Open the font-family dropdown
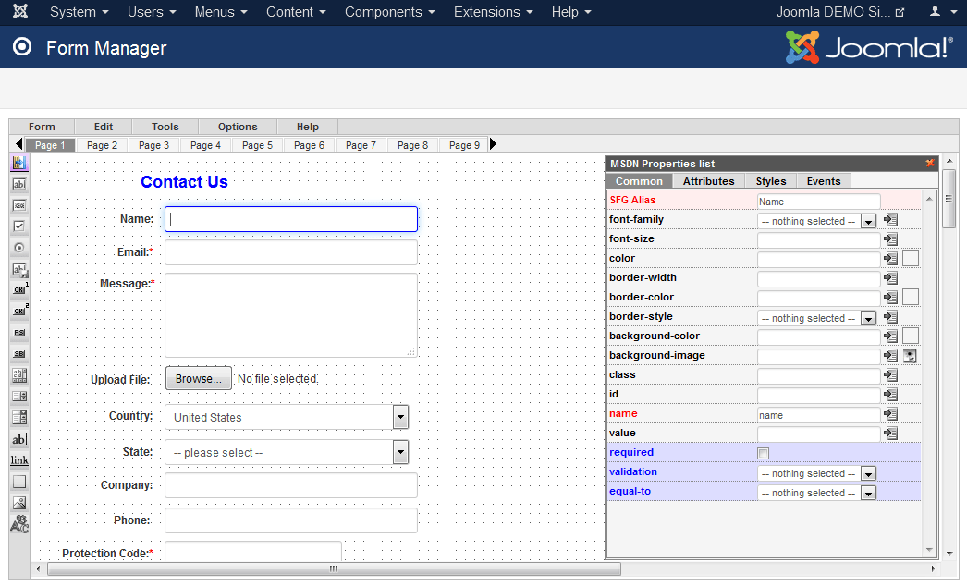Screen dimensions: 967x587 867,221
